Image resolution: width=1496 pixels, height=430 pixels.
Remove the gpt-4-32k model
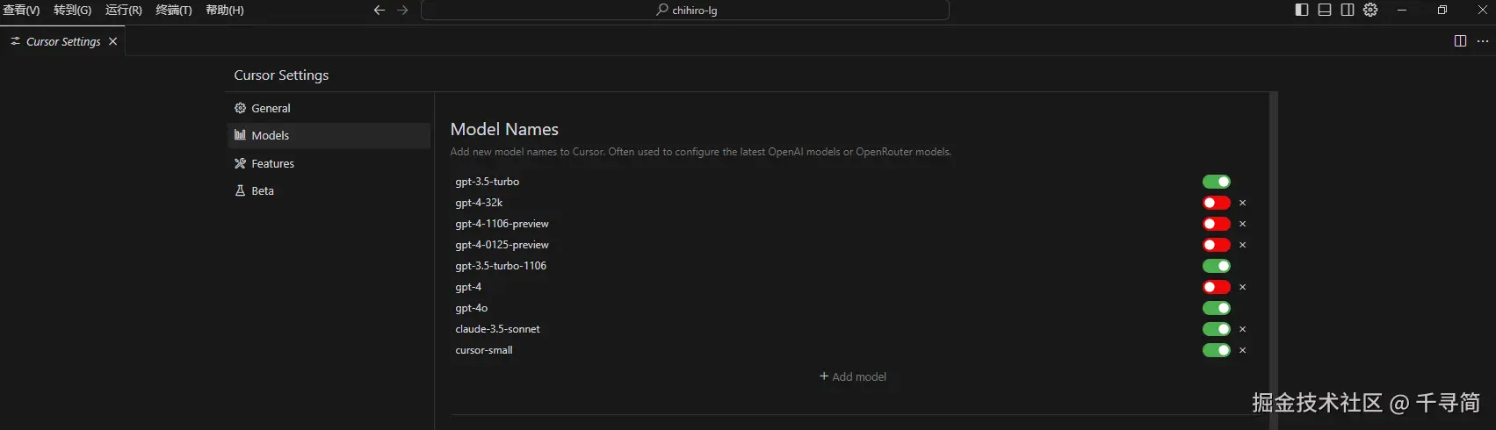click(1242, 203)
